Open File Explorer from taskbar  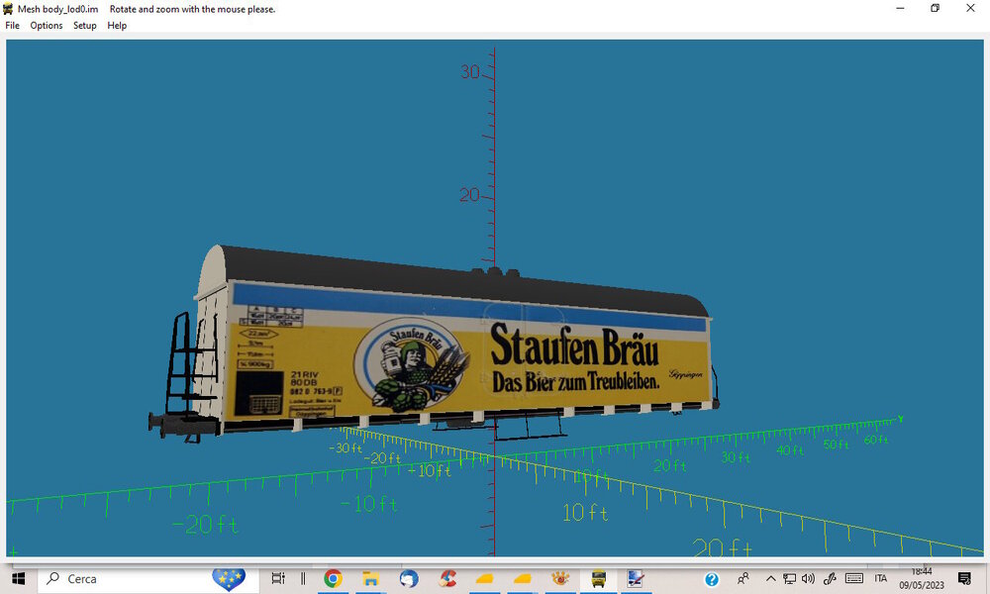[370, 578]
